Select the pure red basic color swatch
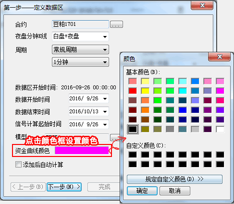Image resolution: width=234 pixels, height=204 pixels. 133,91
